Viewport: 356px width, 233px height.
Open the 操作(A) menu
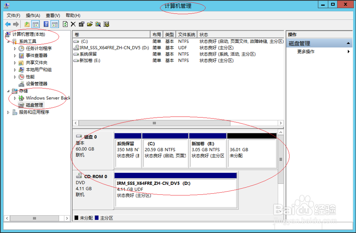[x=32, y=15]
